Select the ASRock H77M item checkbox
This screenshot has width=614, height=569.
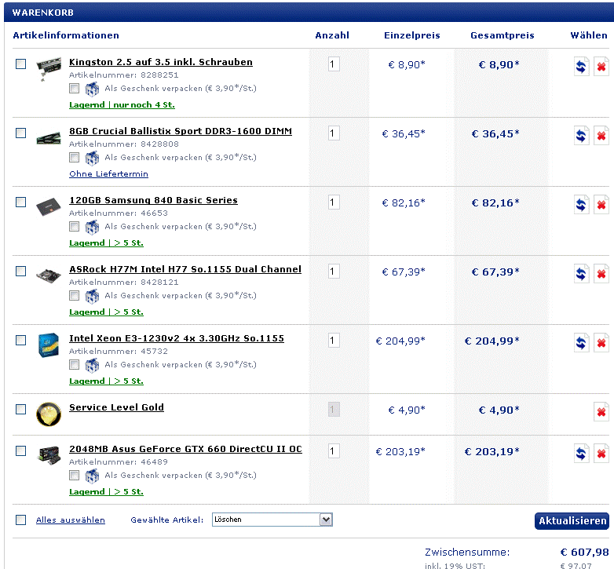click(20, 272)
